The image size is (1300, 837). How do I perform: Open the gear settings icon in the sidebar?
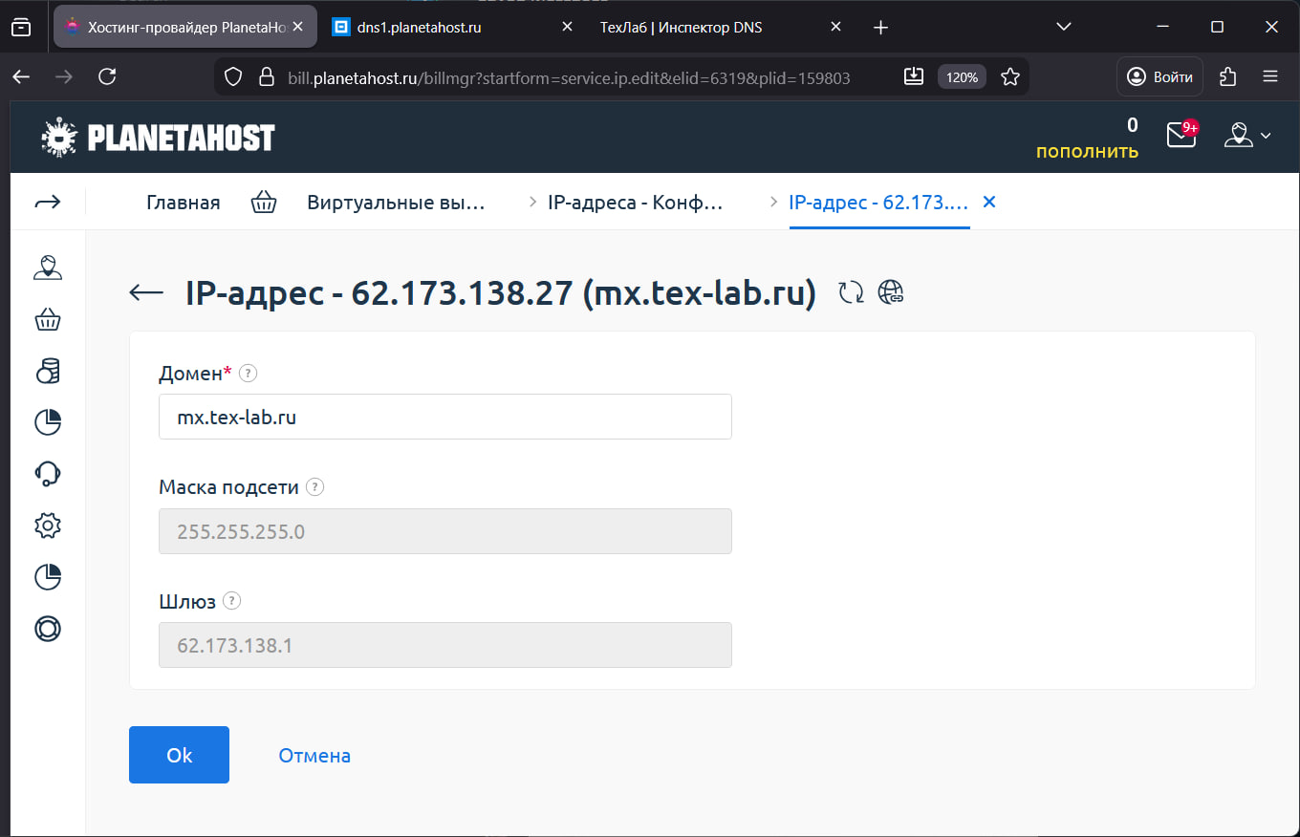pyautogui.click(x=48, y=525)
